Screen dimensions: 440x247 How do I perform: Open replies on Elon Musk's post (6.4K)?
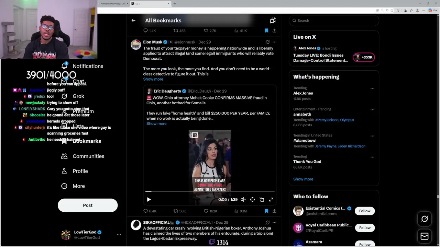click(x=150, y=211)
